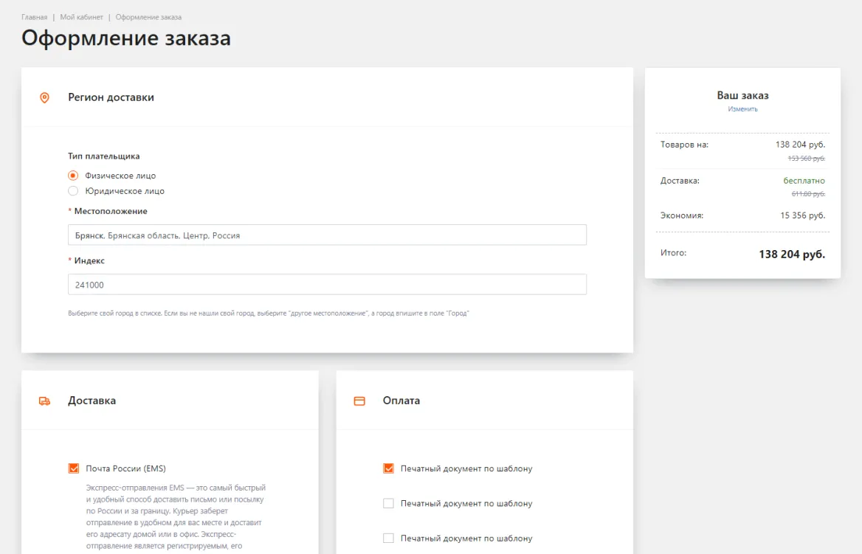This screenshot has height=554, width=862.
Task: Focus the Индекс field containing 241000
Action: tap(327, 285)
